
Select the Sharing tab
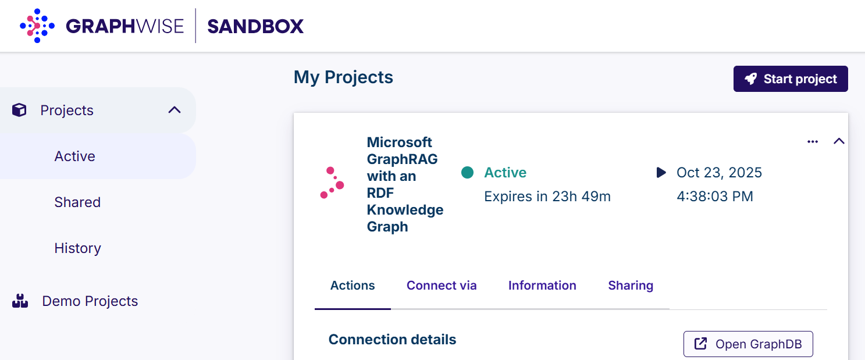click(631, 286)
